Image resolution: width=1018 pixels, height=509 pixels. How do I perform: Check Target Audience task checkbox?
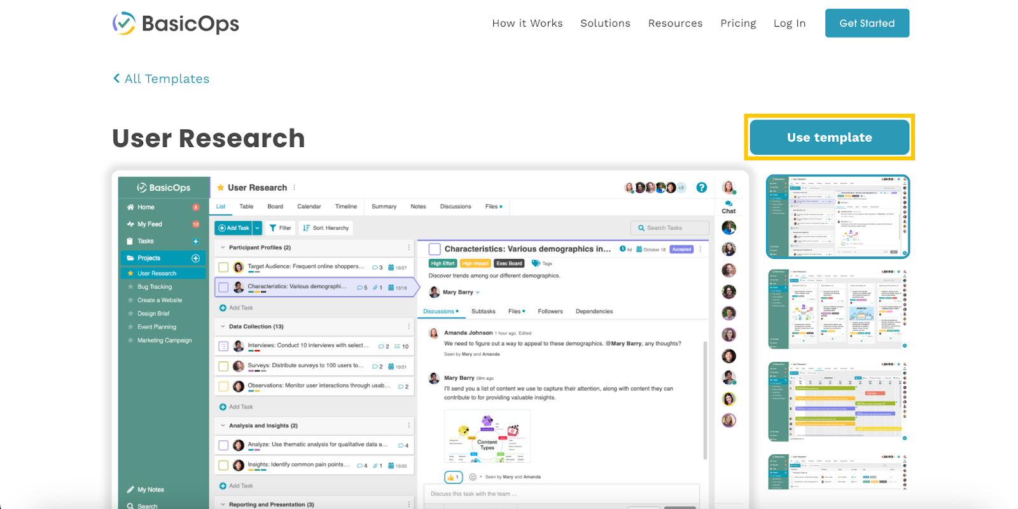(223, 267)
